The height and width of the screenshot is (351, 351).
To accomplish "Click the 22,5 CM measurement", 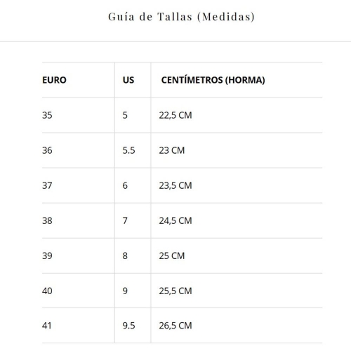I will [x=175, y=115].
